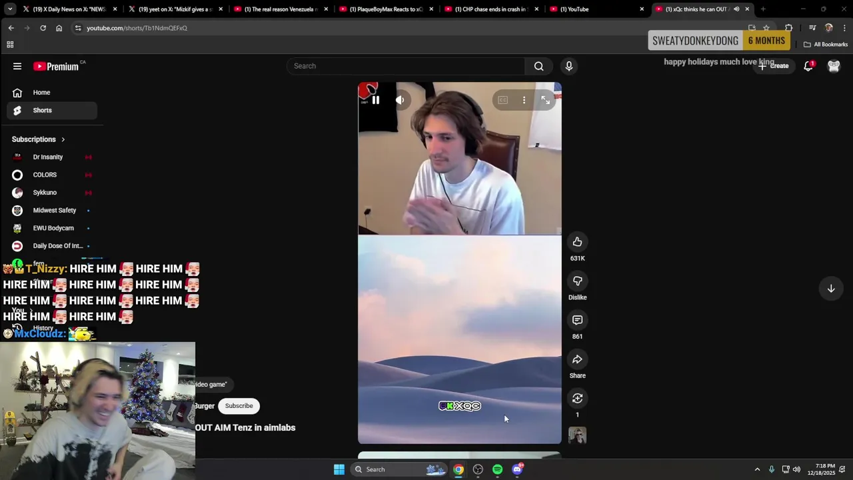The width and height of the screenshot is (853, 480).
Task: Click the address bar URL
Action: [137, 28]
